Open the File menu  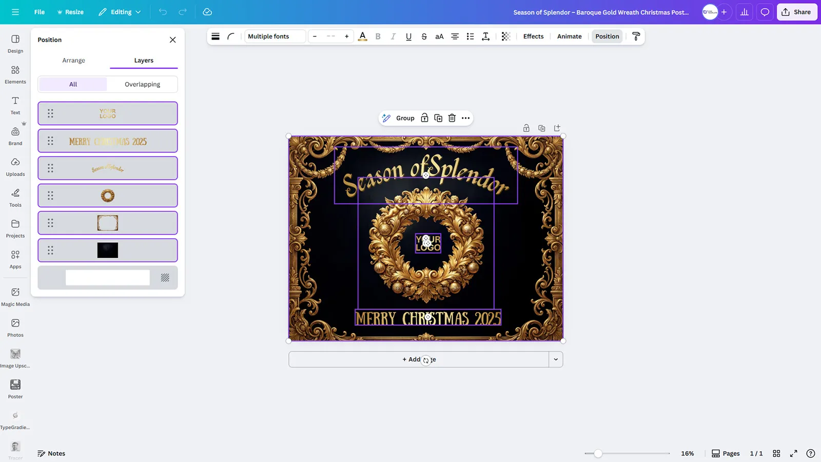(x=39, y=11)
